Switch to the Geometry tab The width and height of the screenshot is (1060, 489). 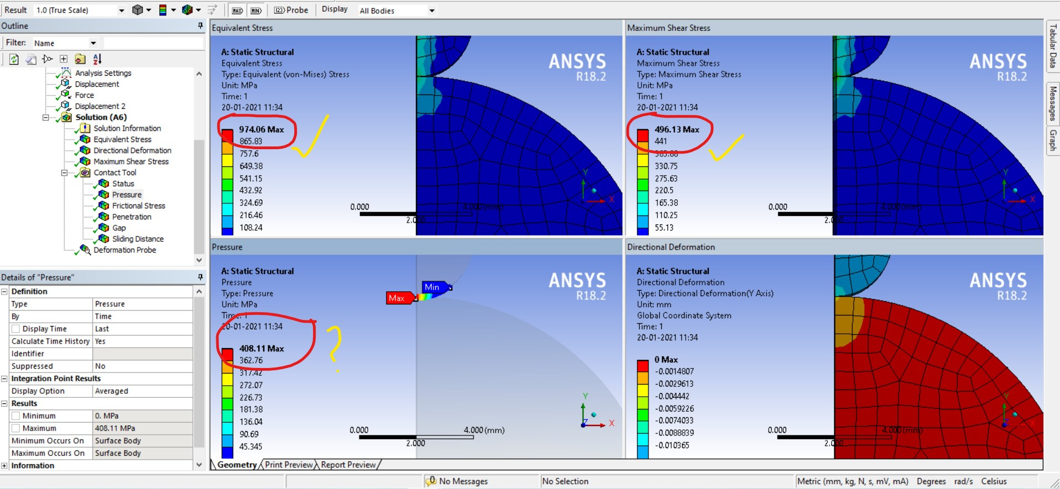[237, 465]
